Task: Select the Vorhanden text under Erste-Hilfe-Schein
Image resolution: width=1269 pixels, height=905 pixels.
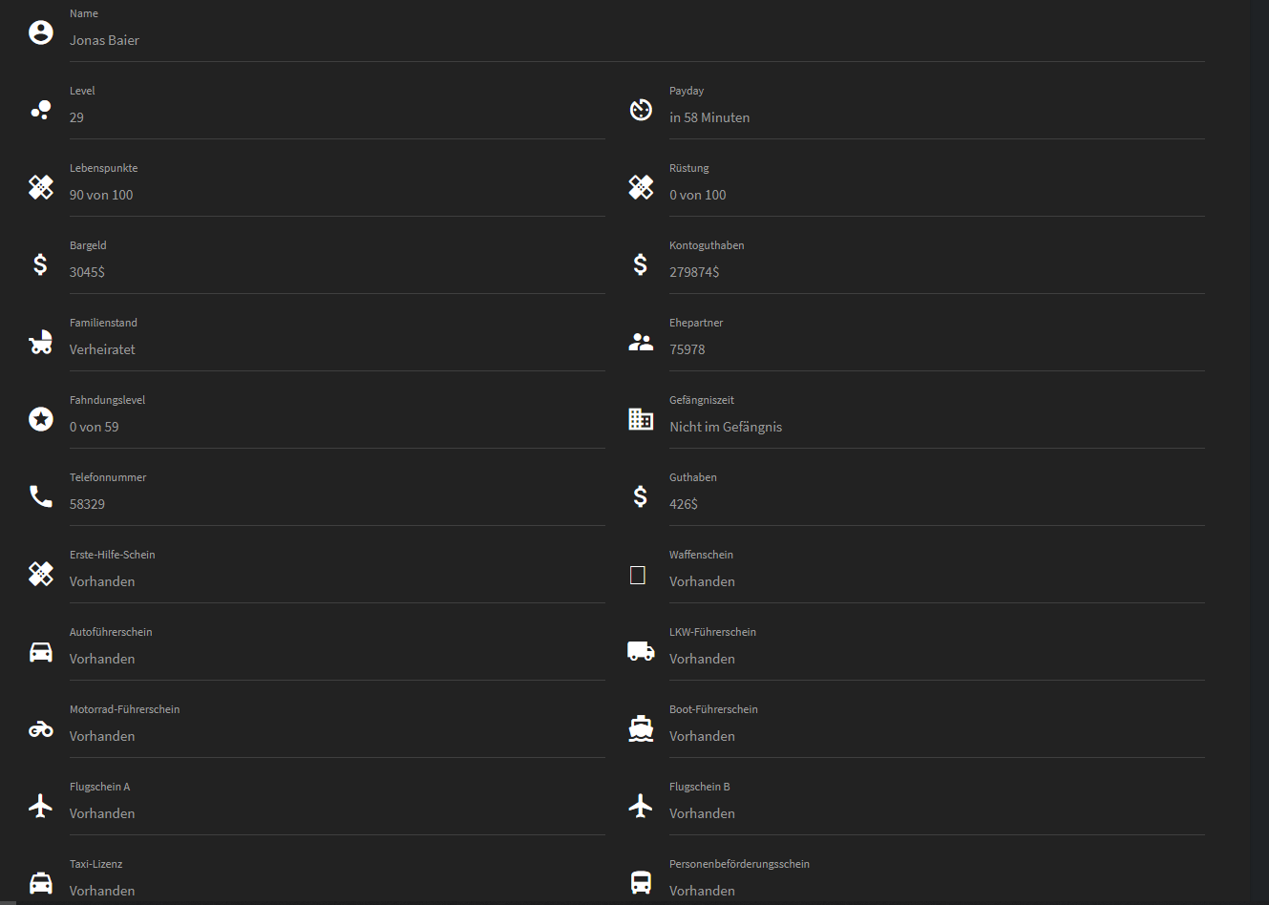Action: click(102, 581)
